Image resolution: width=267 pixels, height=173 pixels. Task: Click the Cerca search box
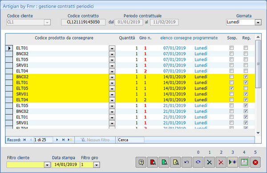point(130,140)
